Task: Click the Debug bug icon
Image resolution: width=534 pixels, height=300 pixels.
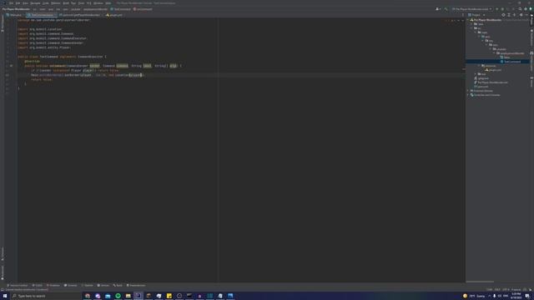Action: (x=502, y=9)
